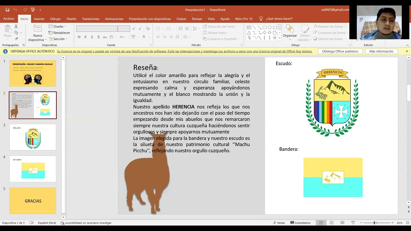Click Nueva diapositiva icon to add slide
This screenshot has height=231, width=411.
click(x=38, y=29)
